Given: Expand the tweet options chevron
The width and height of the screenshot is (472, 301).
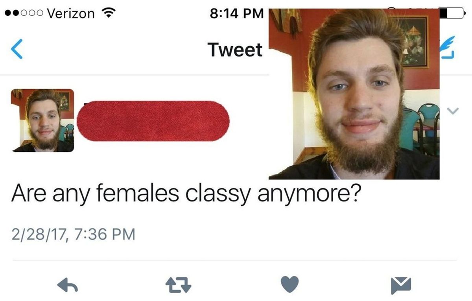Looking at the screenshot, I should tap(454, 112).
